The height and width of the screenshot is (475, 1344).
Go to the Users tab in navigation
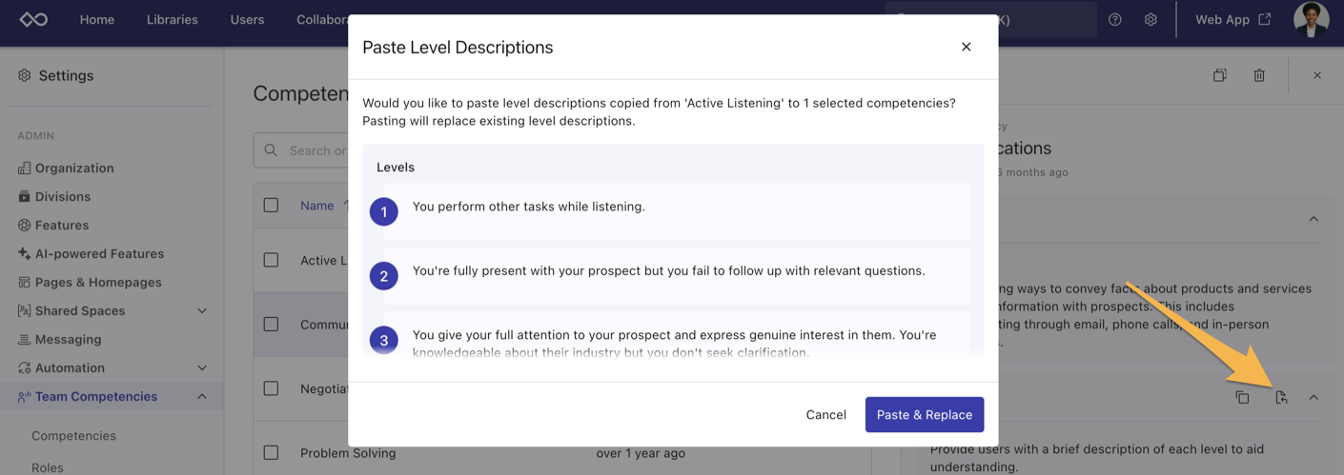[x=247, y=20]
